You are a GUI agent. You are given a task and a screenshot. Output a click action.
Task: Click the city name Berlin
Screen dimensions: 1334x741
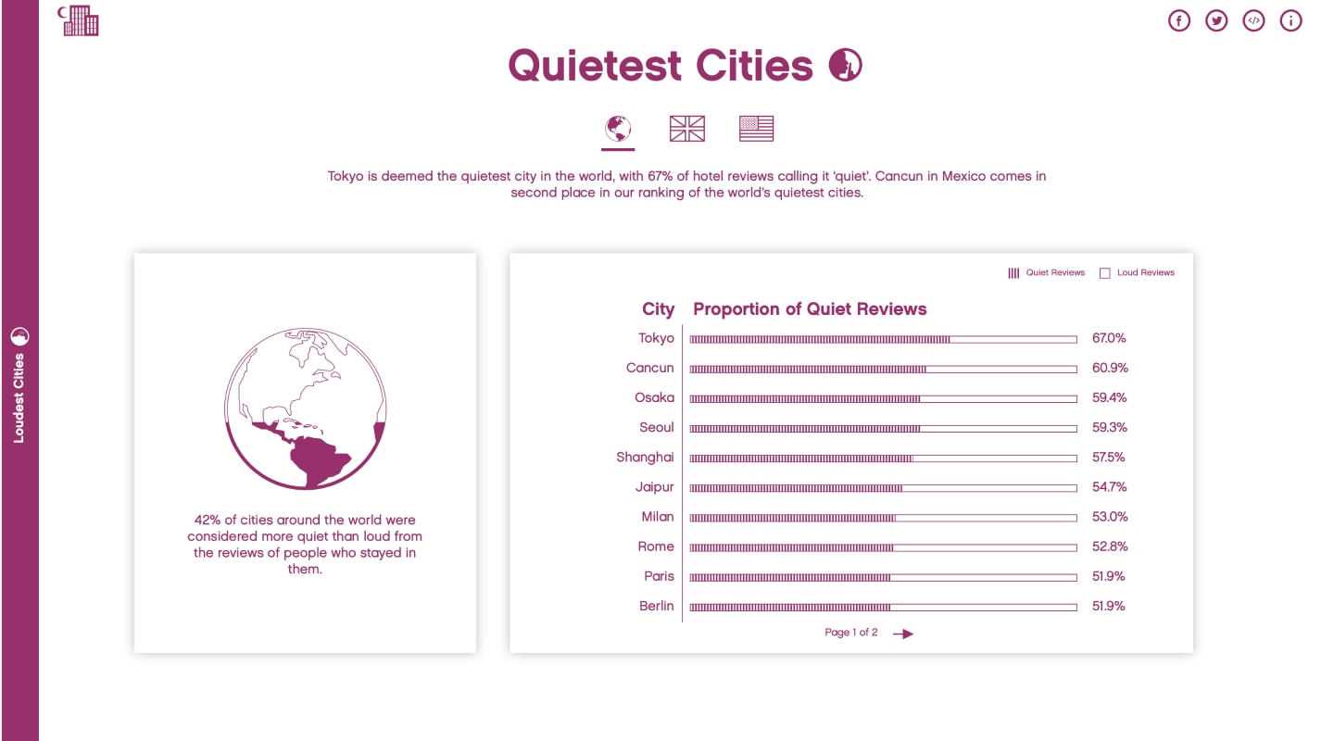pos(657,606)
